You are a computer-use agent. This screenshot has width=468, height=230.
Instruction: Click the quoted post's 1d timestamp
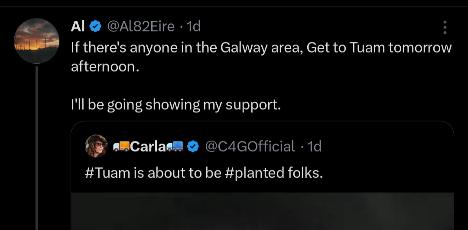pos(314,147)
